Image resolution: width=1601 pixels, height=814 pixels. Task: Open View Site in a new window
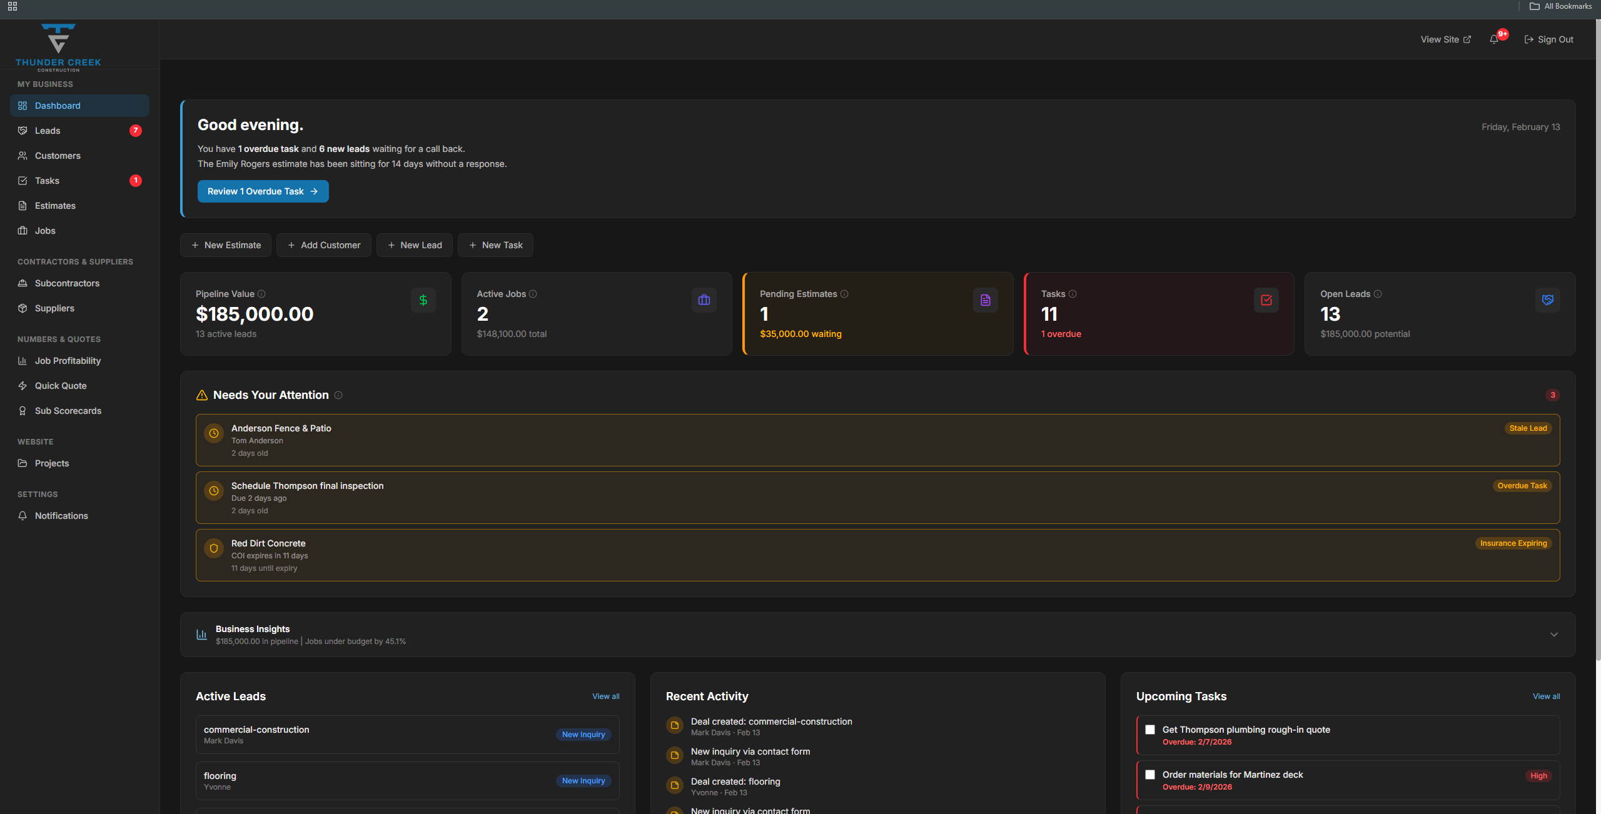tap(1445, 39)
